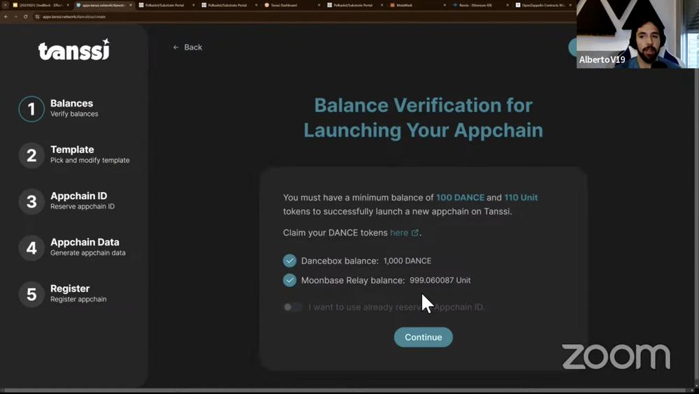Click the 'Verify balances' text
The image size is (699, 394).
coord(74,114)
